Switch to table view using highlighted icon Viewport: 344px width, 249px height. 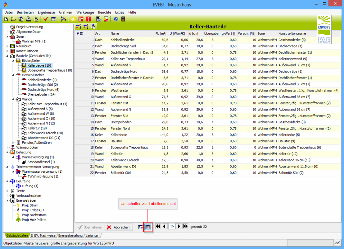(148, 227)
